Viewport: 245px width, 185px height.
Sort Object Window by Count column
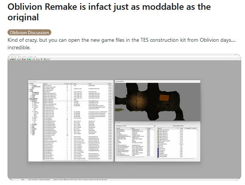point(67,84)
